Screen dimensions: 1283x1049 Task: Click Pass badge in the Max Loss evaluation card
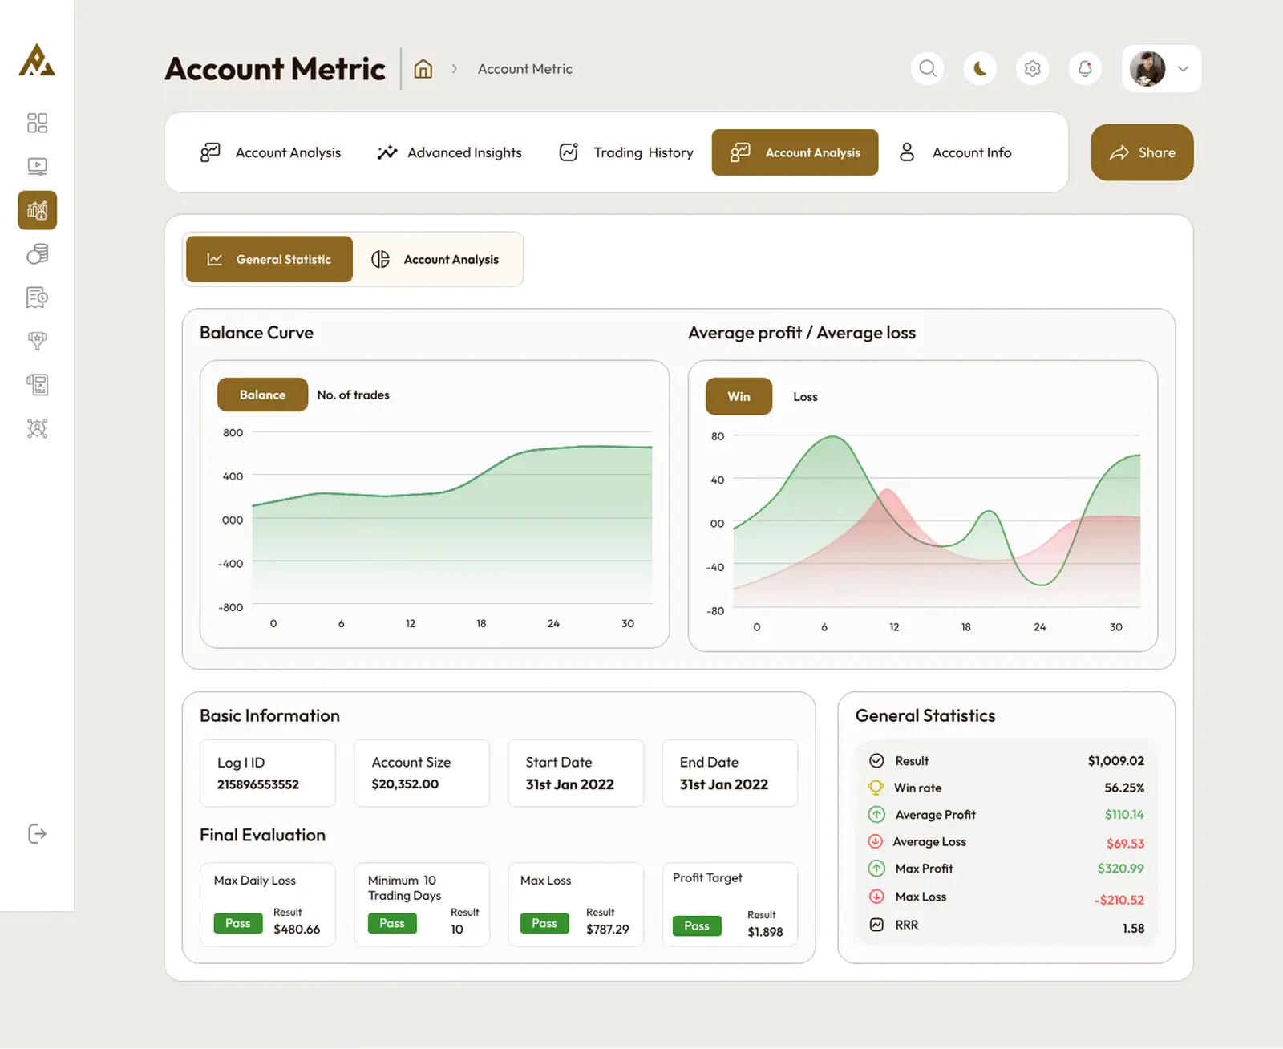coord(544,923)
